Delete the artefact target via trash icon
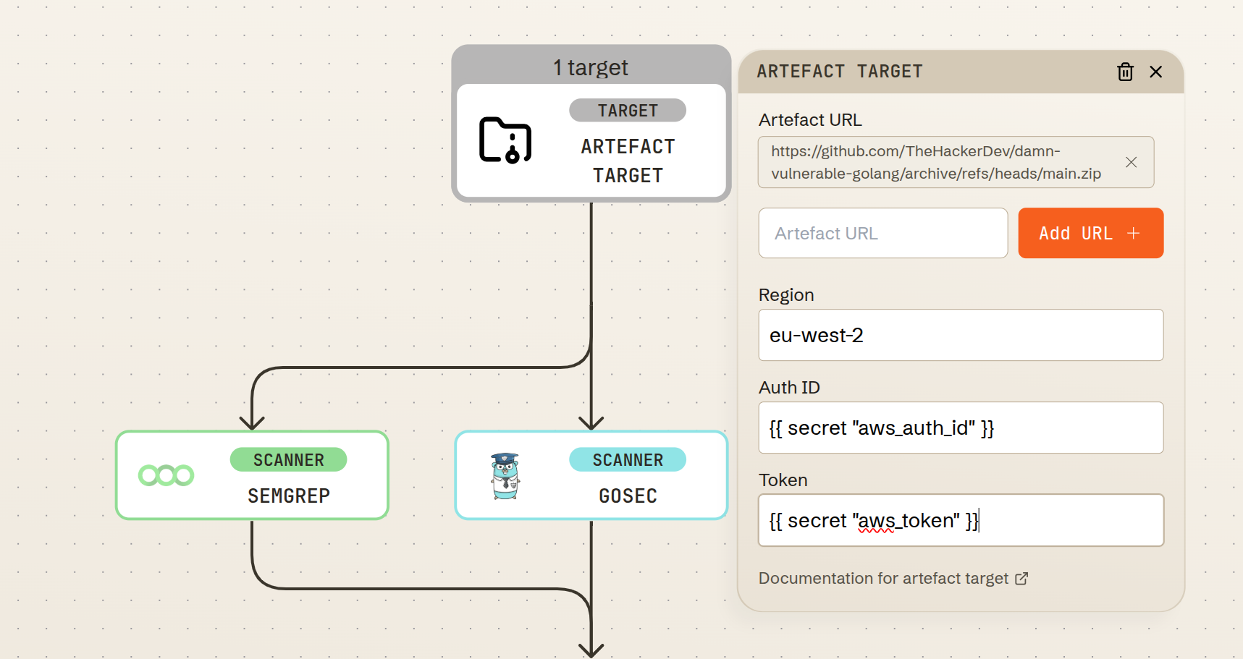The image size is (1243, 659). click(1125, 72)
